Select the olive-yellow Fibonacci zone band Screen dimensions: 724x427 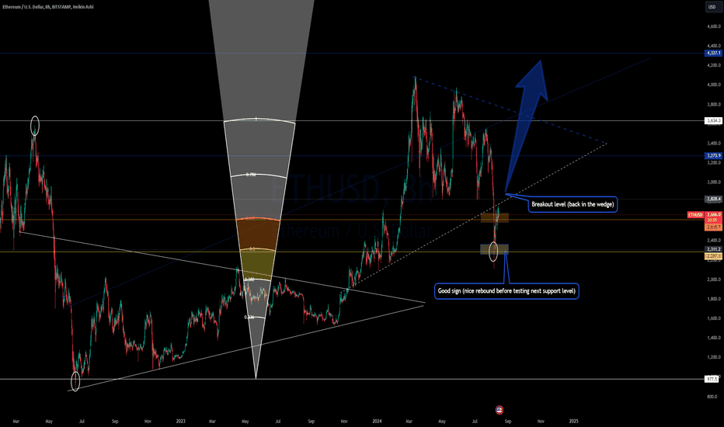tap(258, 265)
